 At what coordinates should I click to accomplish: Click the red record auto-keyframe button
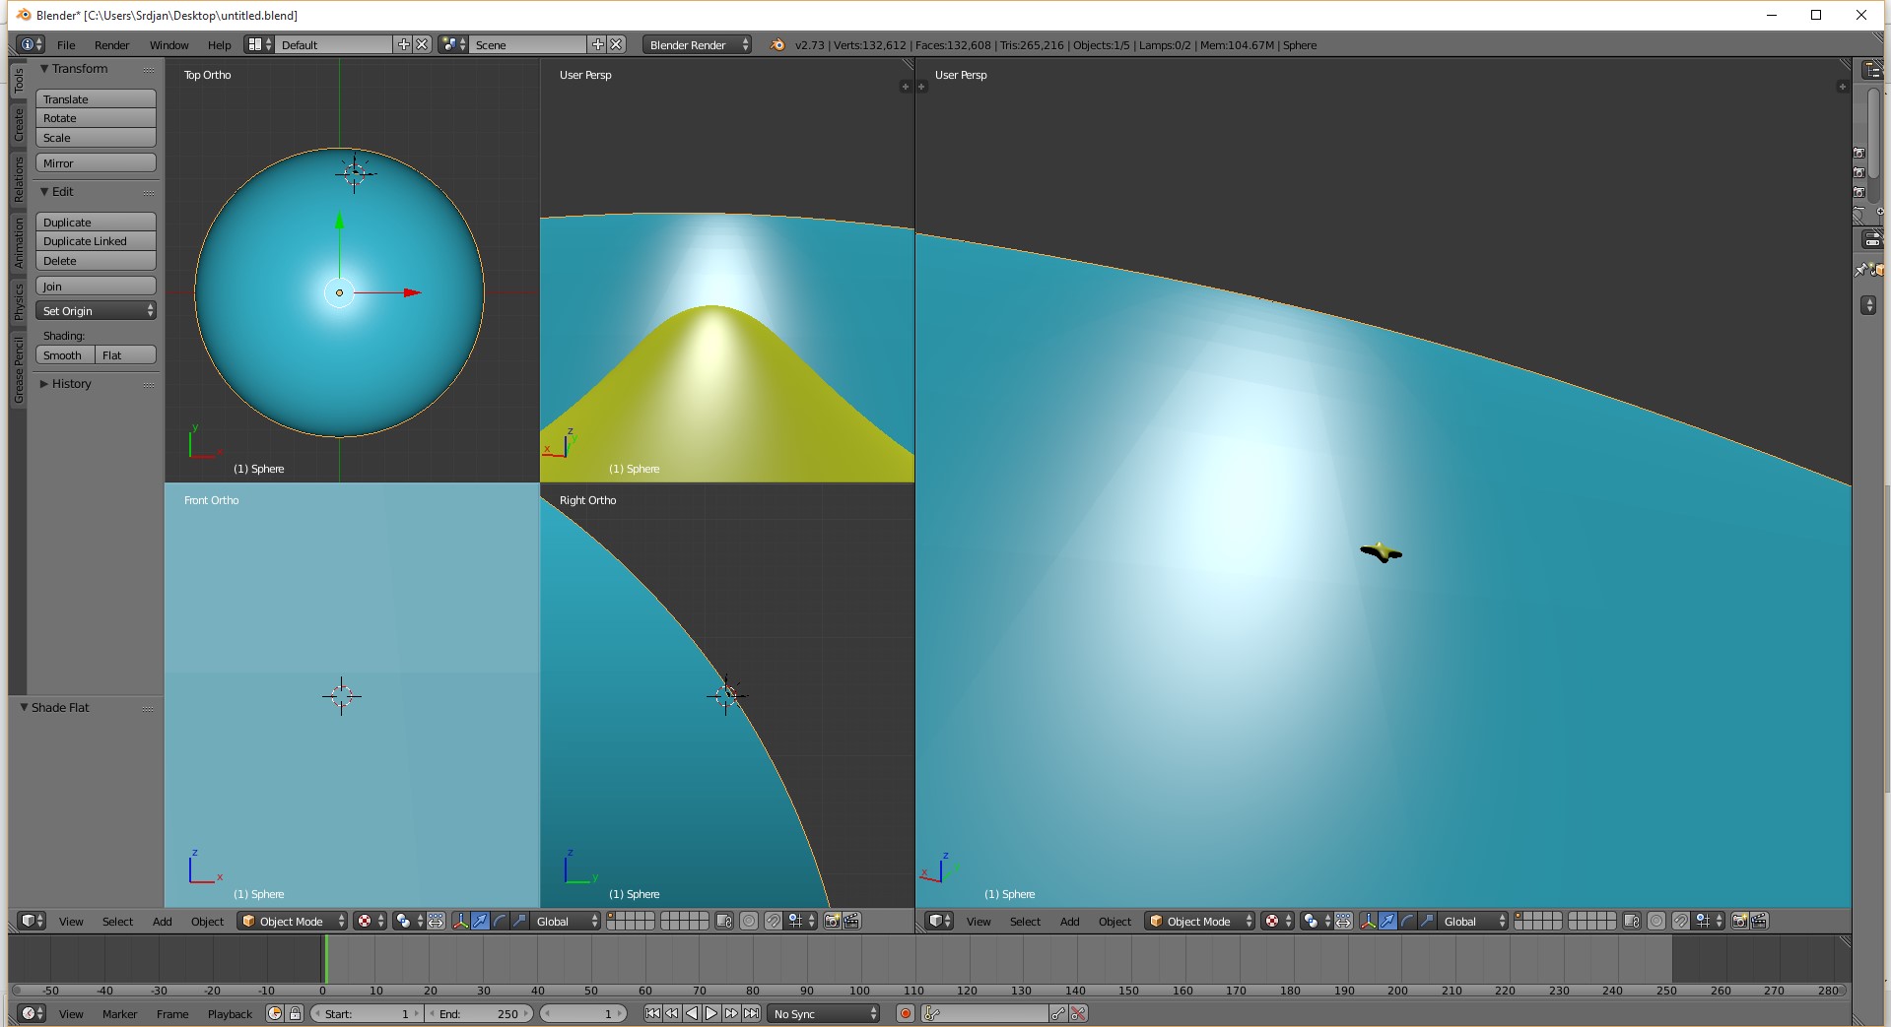point(906,1014)
